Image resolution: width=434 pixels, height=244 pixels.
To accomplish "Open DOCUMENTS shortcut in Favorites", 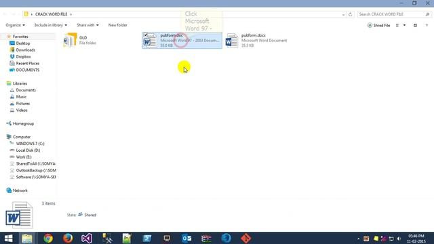I will [x=27, y=70].
